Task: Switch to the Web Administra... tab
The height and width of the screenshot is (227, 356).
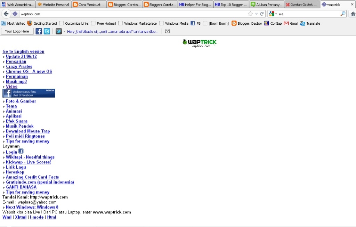Action: click(18, 4)
